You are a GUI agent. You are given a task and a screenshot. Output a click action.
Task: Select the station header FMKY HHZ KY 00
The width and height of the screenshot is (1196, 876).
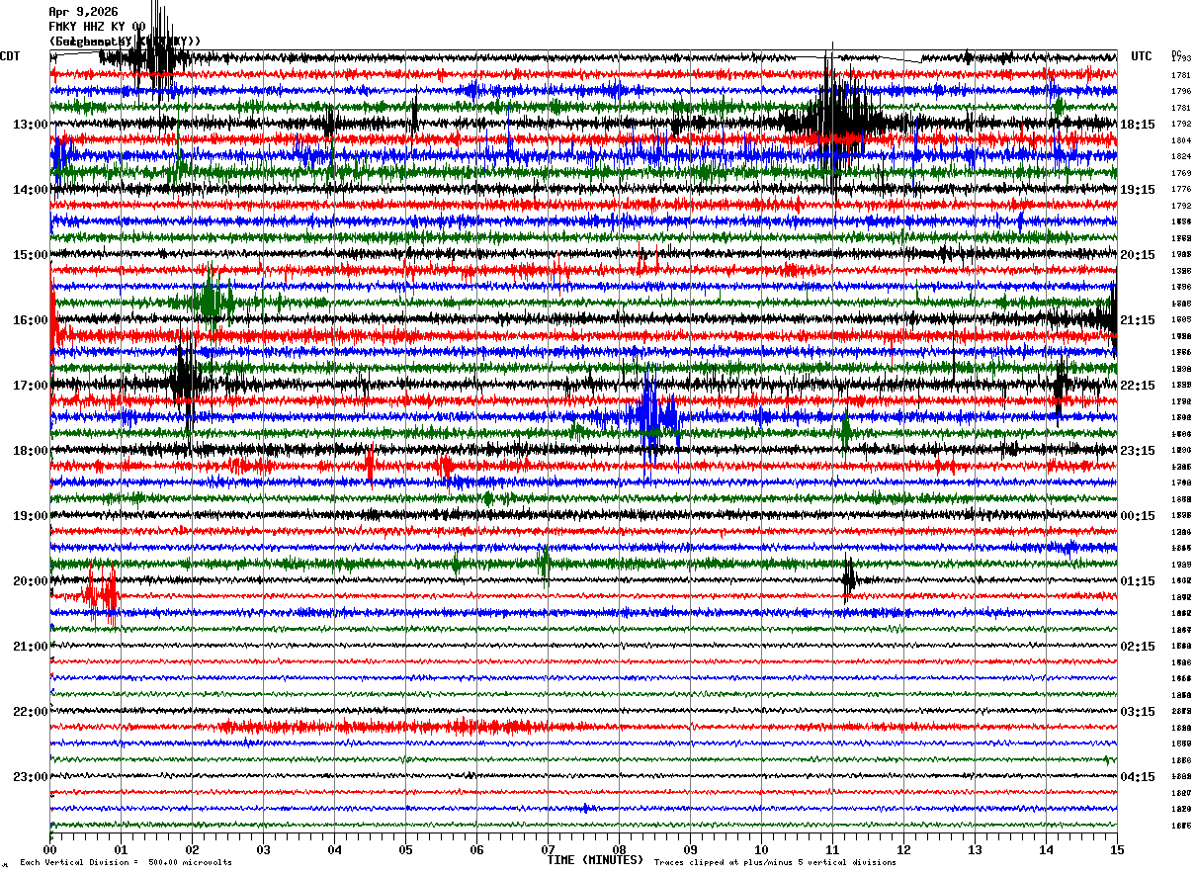pos(97,27)
